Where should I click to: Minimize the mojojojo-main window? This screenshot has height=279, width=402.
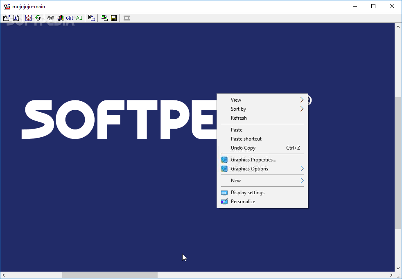coord(355,6)
